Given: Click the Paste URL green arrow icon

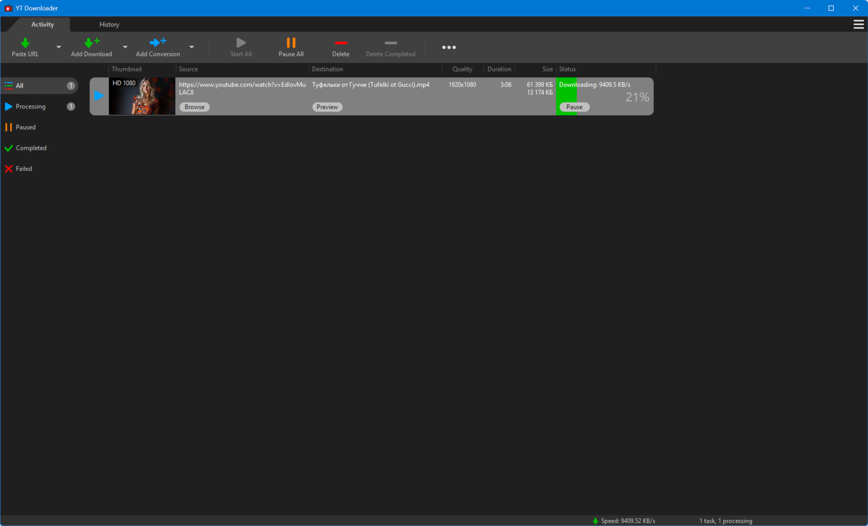Looking at the screenshot, I should click(25, 43).
